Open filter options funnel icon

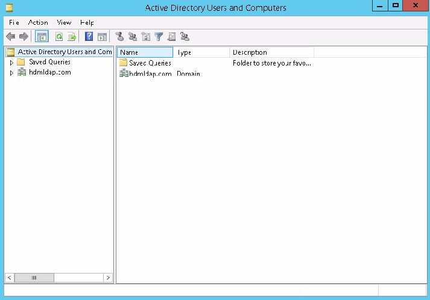click(159, 36)
